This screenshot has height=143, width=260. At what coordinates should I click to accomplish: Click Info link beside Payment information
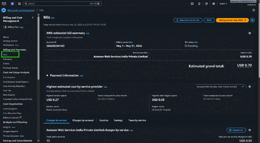coord(82,76)
